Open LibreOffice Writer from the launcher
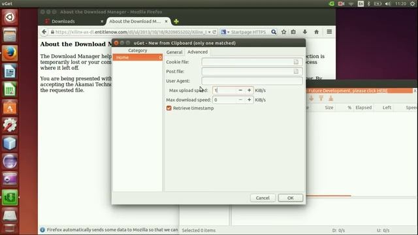Image resolution: width=418 pixels, height=235 pixels. [x=10, y=71]
